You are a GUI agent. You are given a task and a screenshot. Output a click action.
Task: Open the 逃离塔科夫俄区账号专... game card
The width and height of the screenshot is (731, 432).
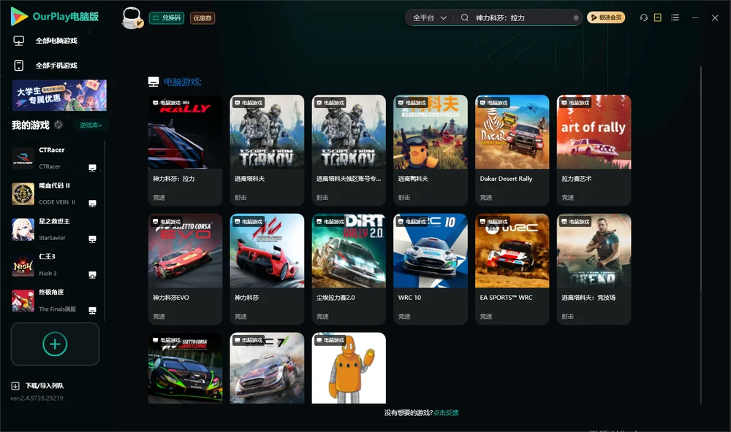pos(349,150)
